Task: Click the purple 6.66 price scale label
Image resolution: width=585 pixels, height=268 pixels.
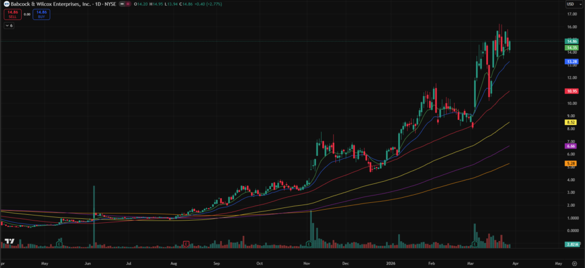Action: pyautogui.click(x=571, y=146)
